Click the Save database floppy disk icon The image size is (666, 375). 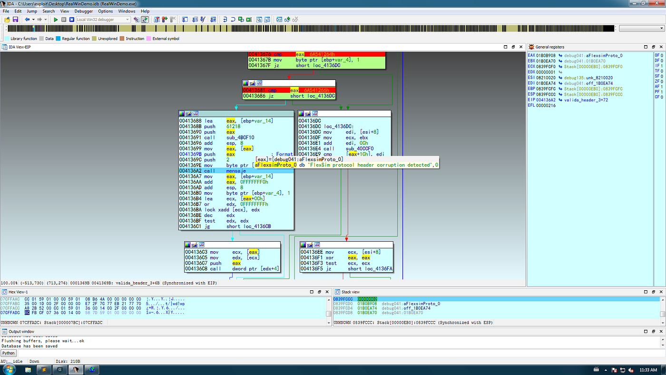pyautogui.click(x=16, y=20)
